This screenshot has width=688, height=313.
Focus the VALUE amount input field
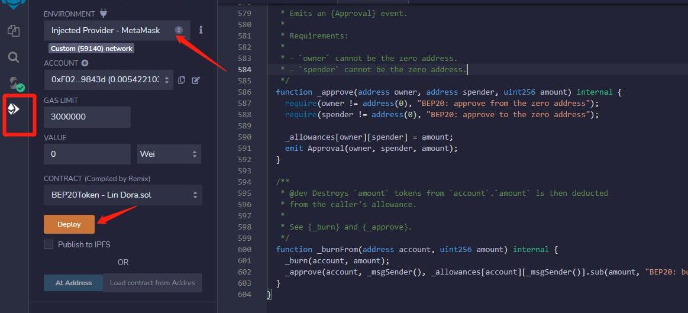pyautogui.click(x=87, y=154)
